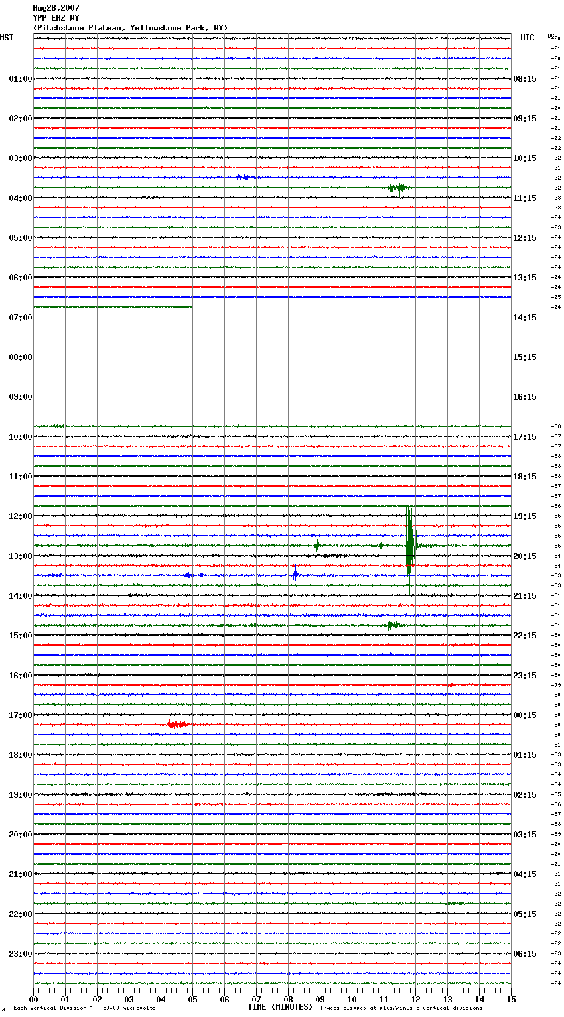Click the 14:15 UTC time label
564x1017 pixels.
tap(525, 318)
